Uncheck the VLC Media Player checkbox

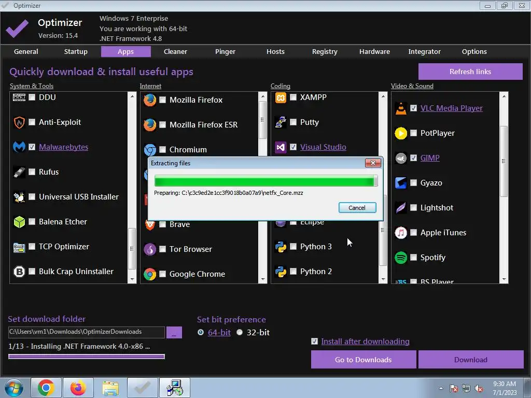click(x=413, y=108)
